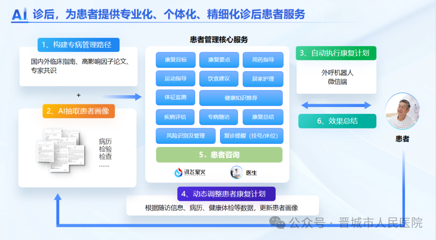Image resolution: width=436 pixels, height=240 pixels.
Task: Click the 检查 text
Action: point(105,157)
